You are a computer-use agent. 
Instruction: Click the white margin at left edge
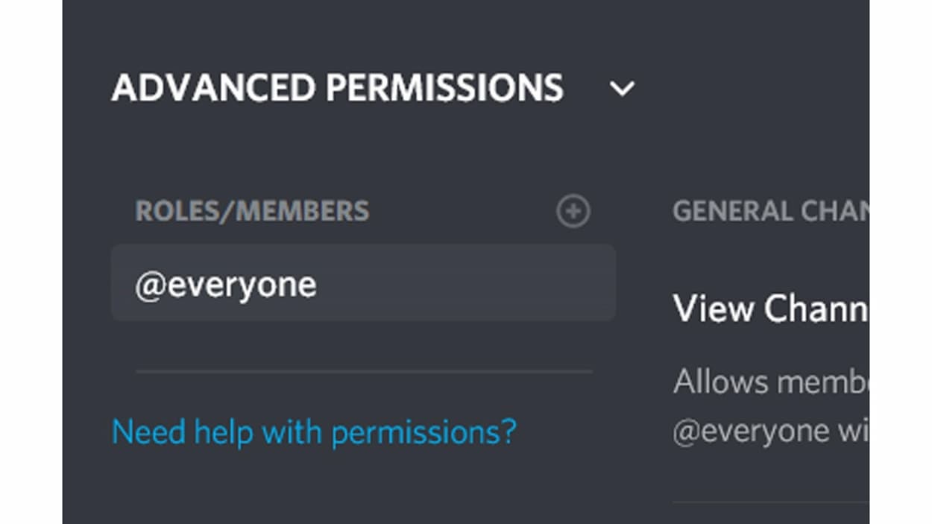tap(31, 261)
